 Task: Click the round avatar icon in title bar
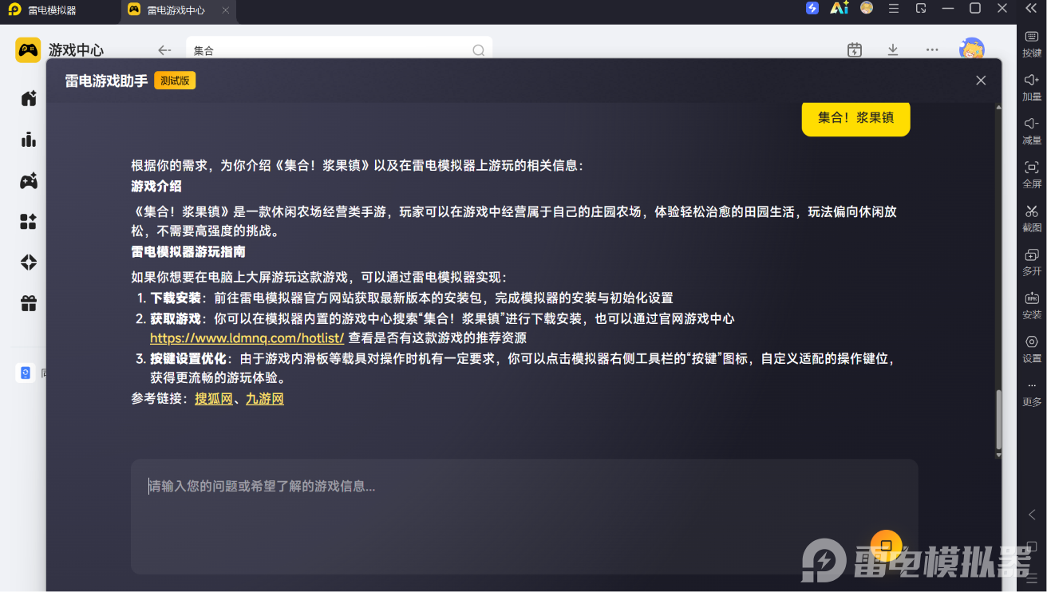coord(867,8)
